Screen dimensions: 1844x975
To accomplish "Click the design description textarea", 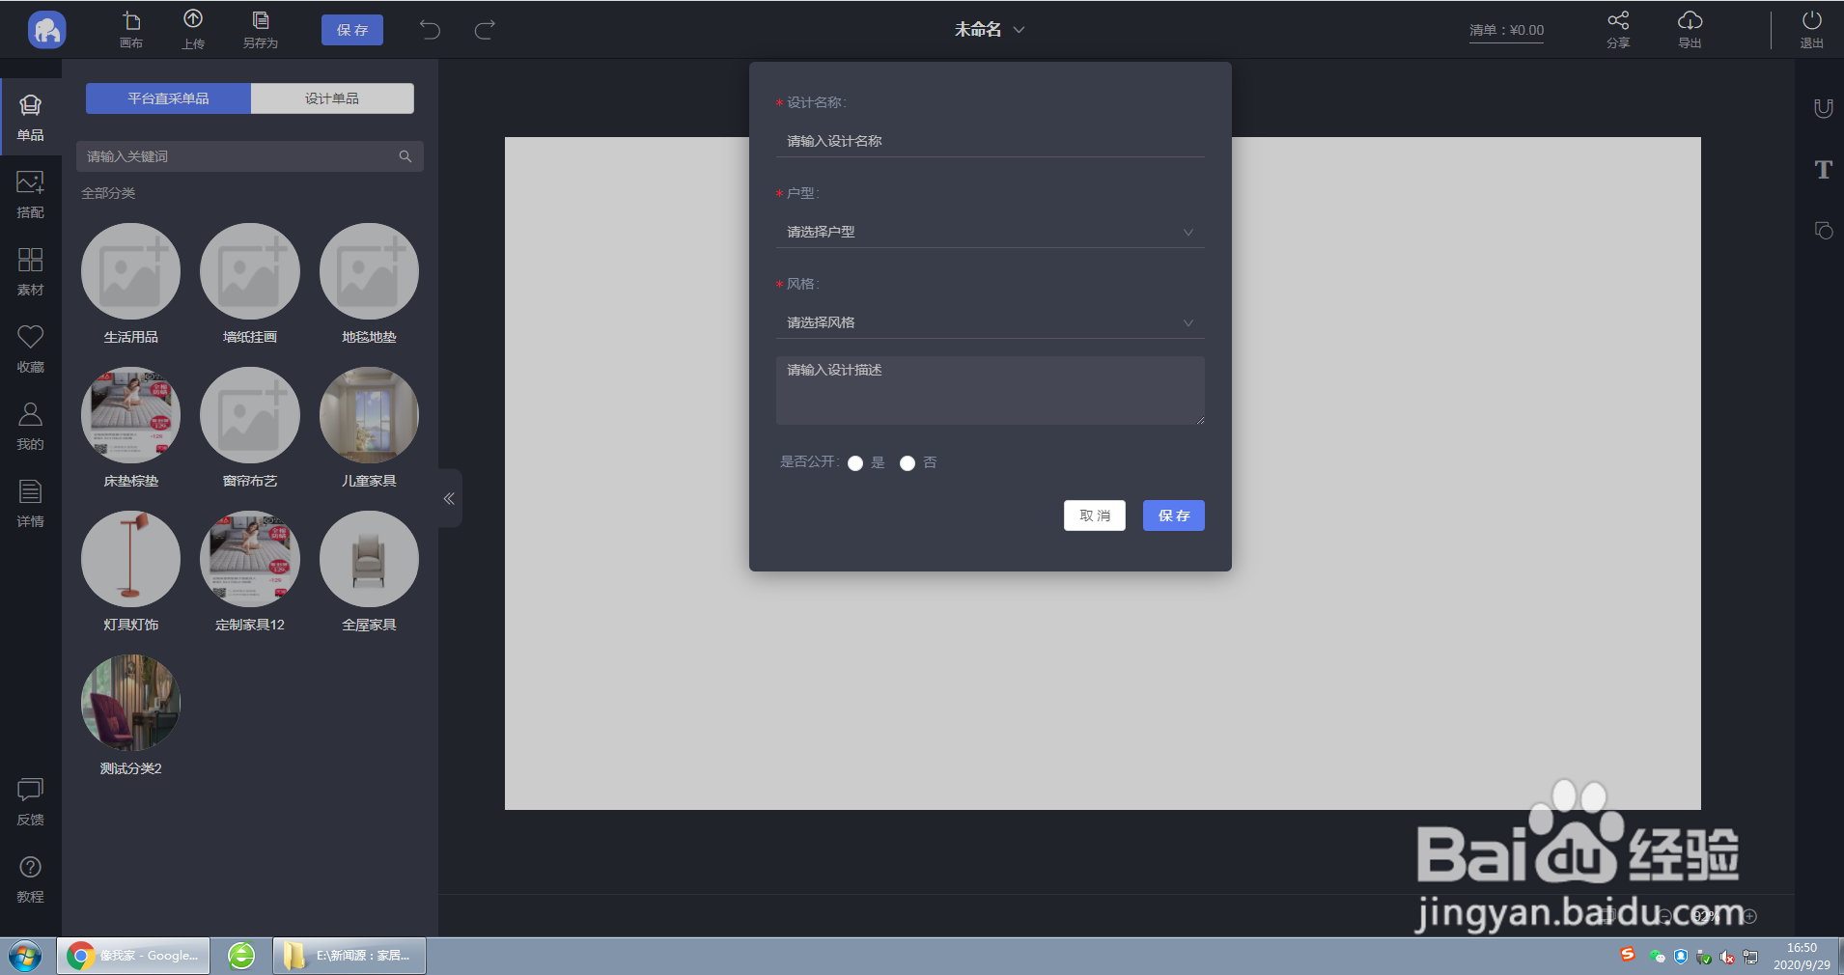I will coord(990,390).
